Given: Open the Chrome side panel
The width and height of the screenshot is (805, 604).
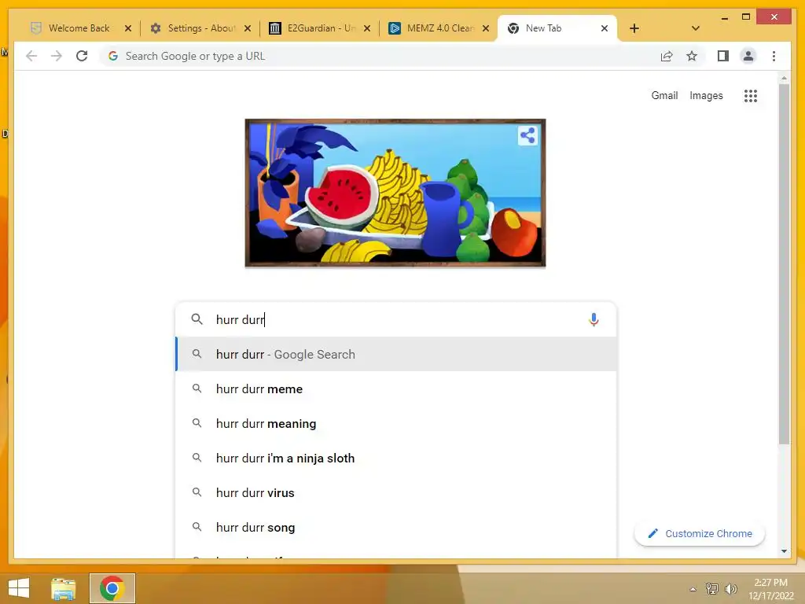Looking at the screenshot, I should tap(723, 56).
